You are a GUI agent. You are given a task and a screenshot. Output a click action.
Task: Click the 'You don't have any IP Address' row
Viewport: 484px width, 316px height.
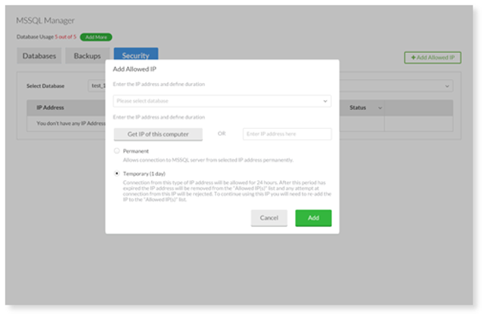pyautogui.click(x=70, y=124)
